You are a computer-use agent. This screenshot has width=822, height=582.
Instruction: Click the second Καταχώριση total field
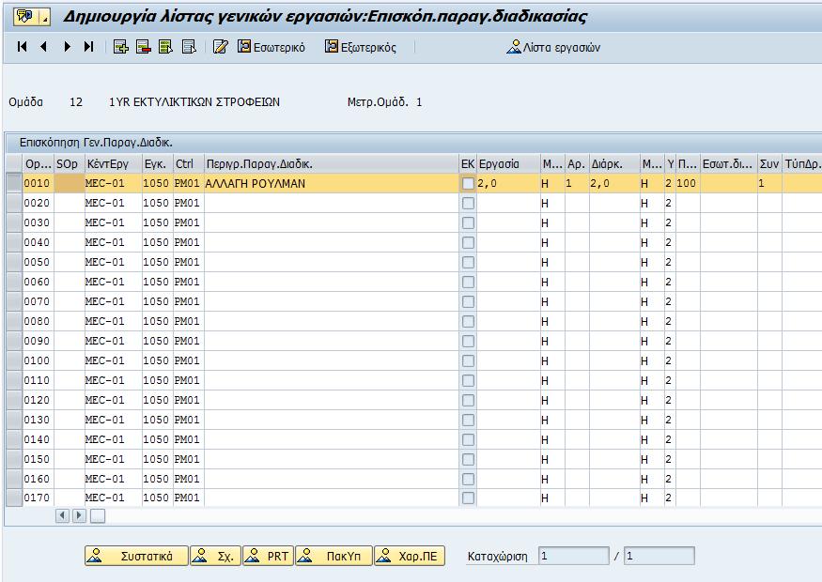[659, 556]
